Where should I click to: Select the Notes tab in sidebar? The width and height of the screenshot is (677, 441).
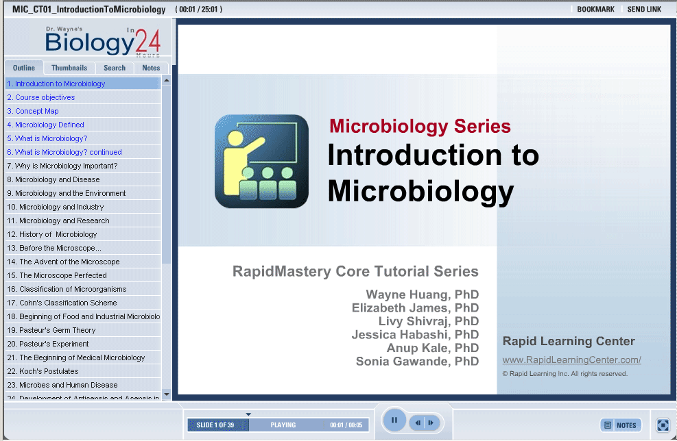pyautogui.click(x=151, y=68)
